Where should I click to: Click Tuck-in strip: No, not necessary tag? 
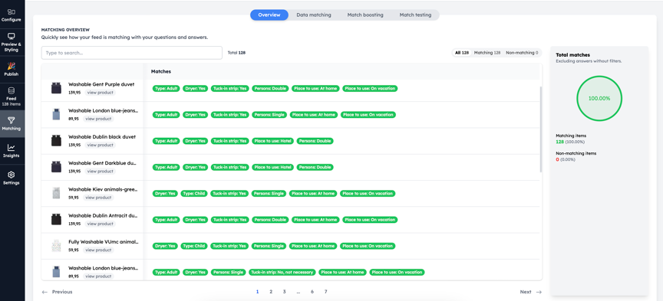point(282,273)
